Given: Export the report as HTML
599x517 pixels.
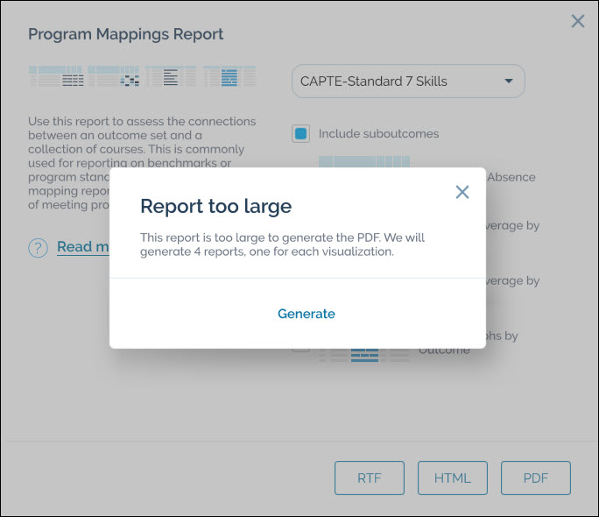Looking at the screenshot, I should click(452, 478).
